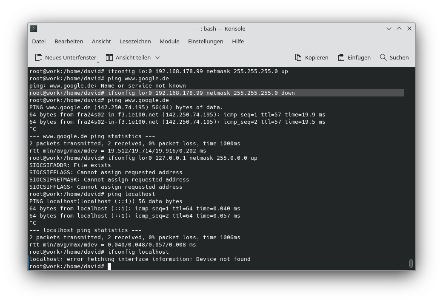Open the Hilfe menu
This screenshot has width=443, height=303.
coord(238,41)
